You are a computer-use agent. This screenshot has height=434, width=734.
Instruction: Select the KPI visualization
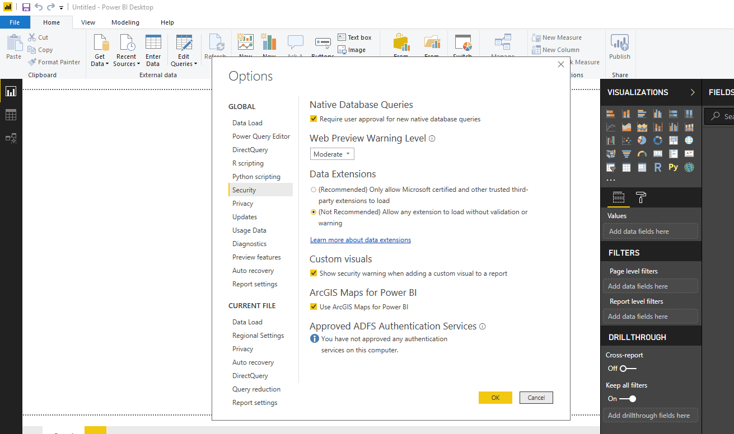point(689,154)
